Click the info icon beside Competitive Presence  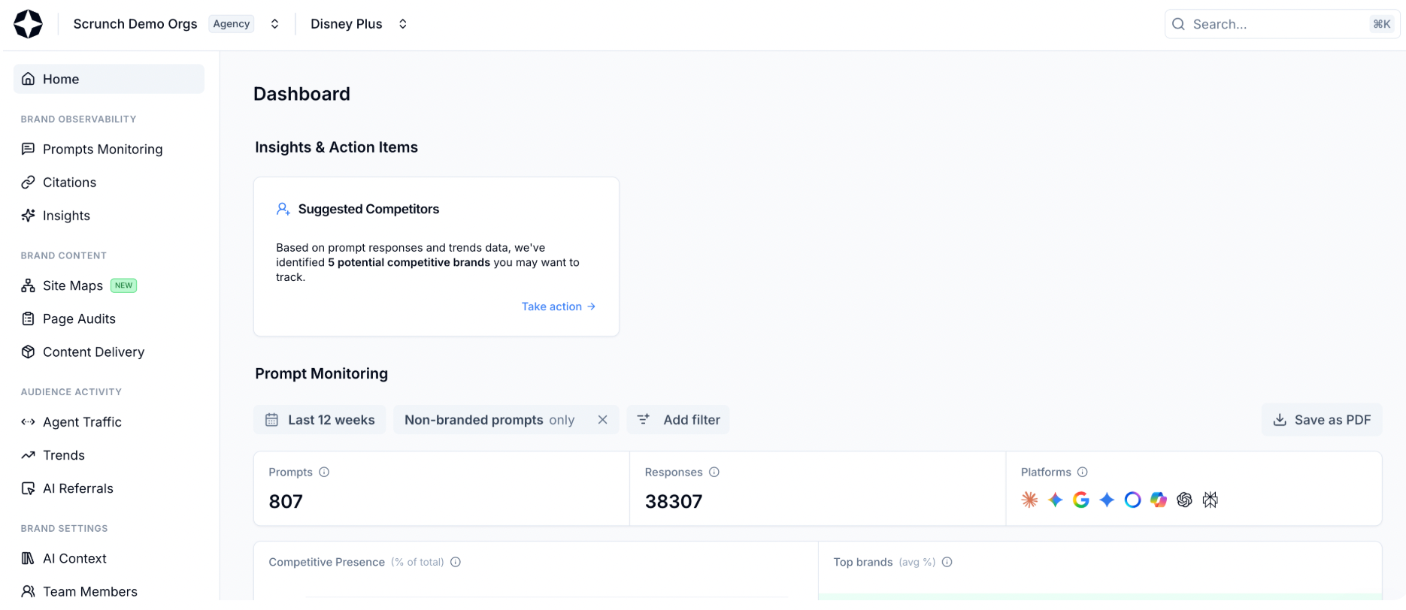pyautogui.click(x=456, y=562)
